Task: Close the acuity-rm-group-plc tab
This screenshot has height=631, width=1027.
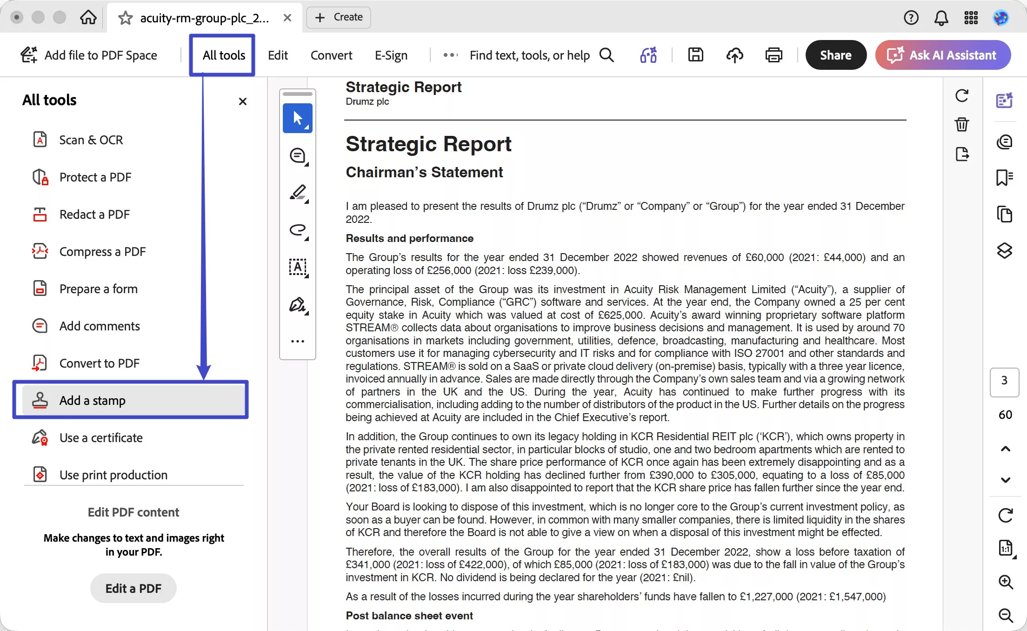Action: tap(287, 18)
